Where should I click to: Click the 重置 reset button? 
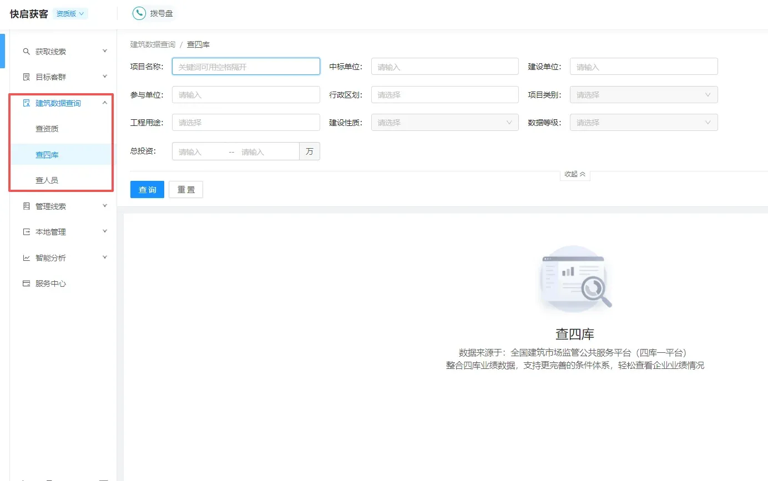coord(186,190)
